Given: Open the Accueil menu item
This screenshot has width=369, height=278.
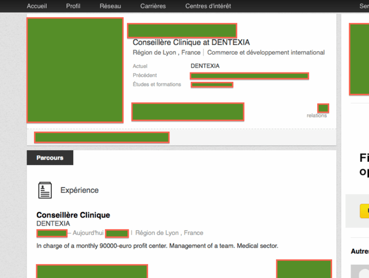Looking at the screenshot, I should click(37, 6).
